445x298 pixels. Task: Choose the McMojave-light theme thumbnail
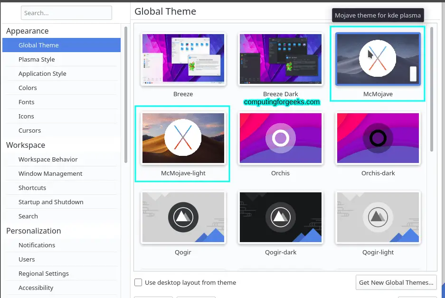(183, 138)
